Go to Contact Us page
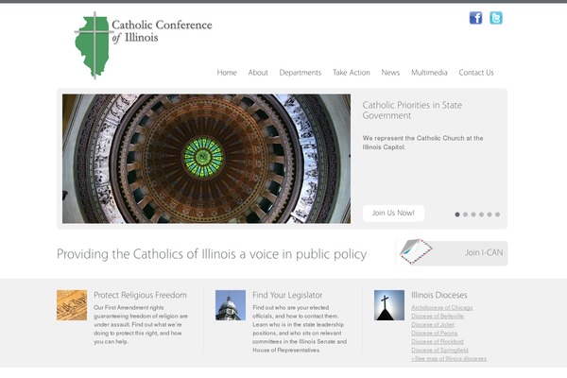The image size is (567, 378). [x=476, y=73]
